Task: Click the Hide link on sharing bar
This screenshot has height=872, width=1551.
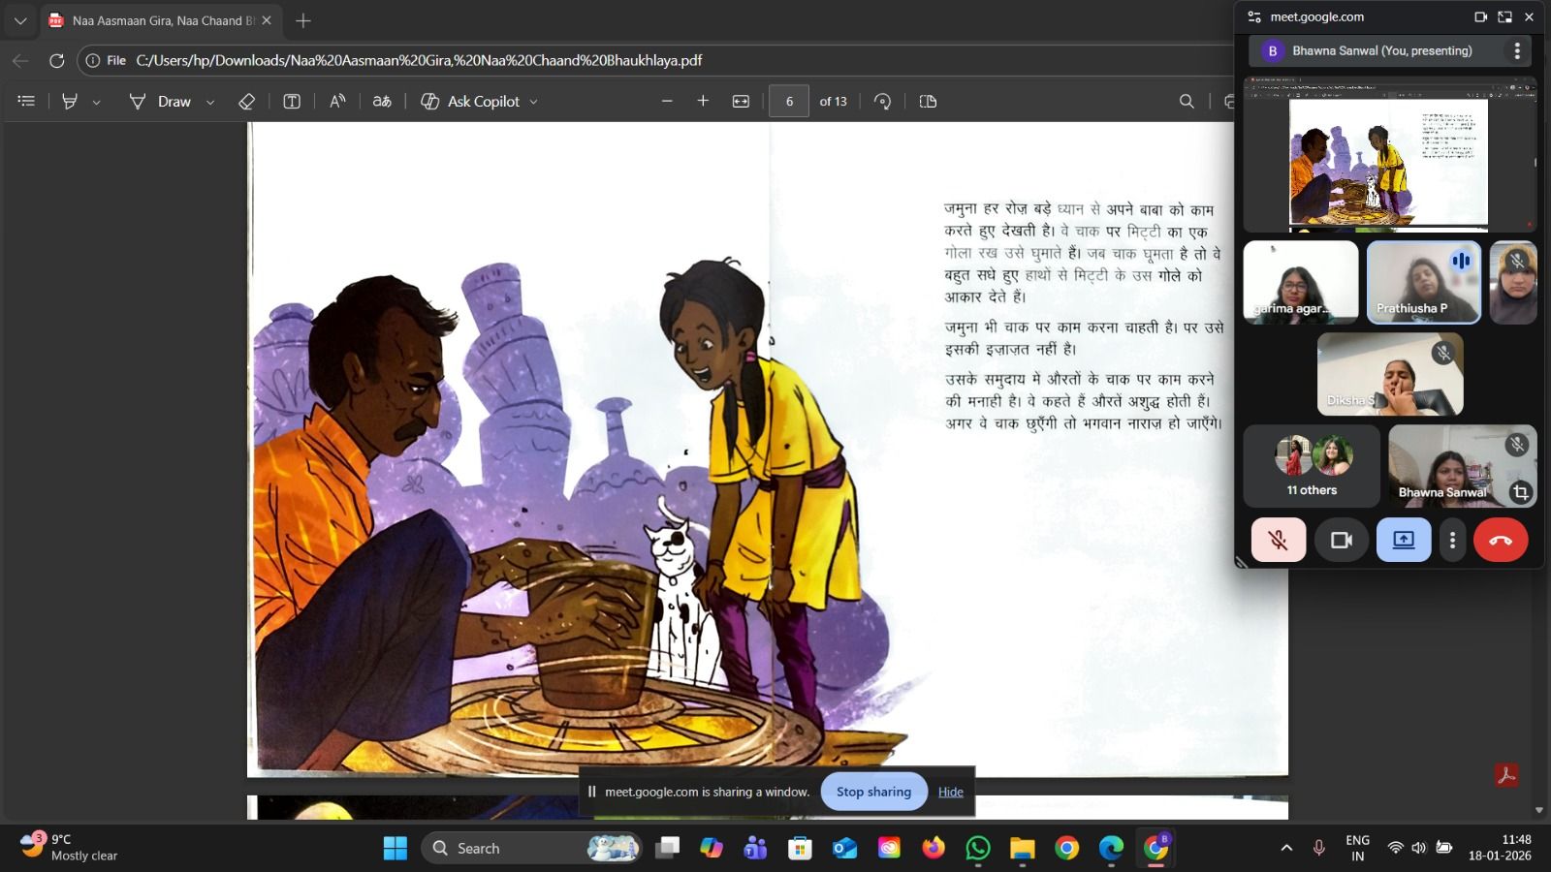Action: click(x=951, y=792)
